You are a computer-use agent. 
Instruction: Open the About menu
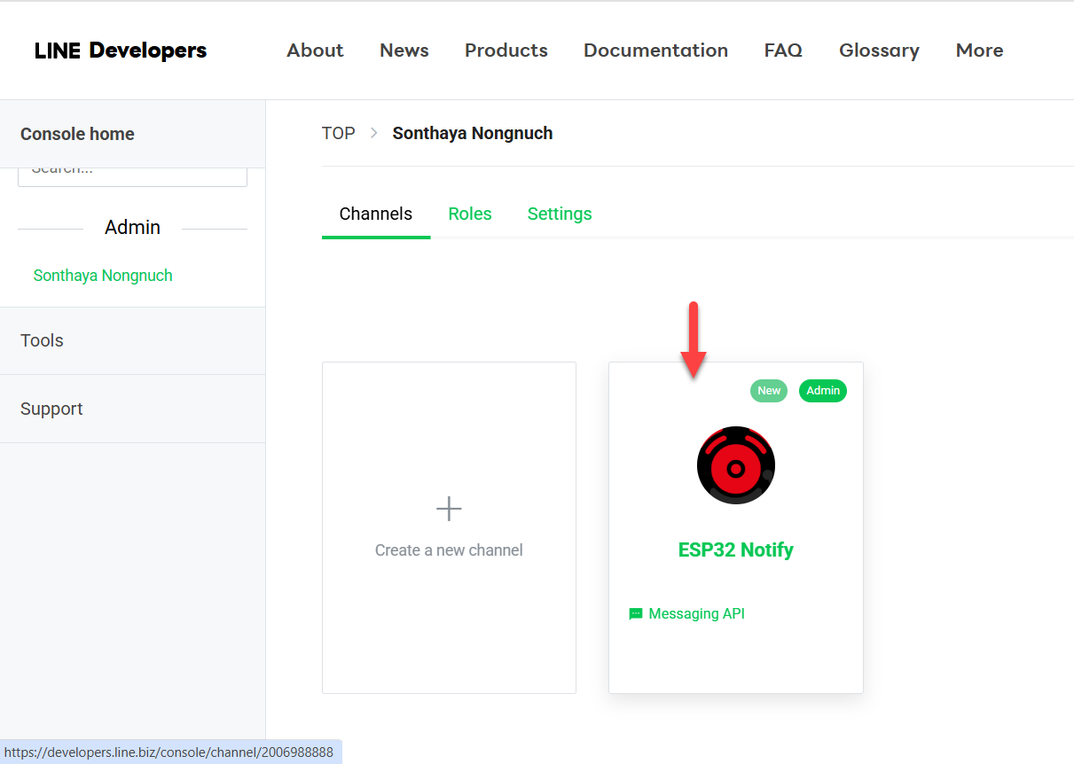(x=315, y=51)
